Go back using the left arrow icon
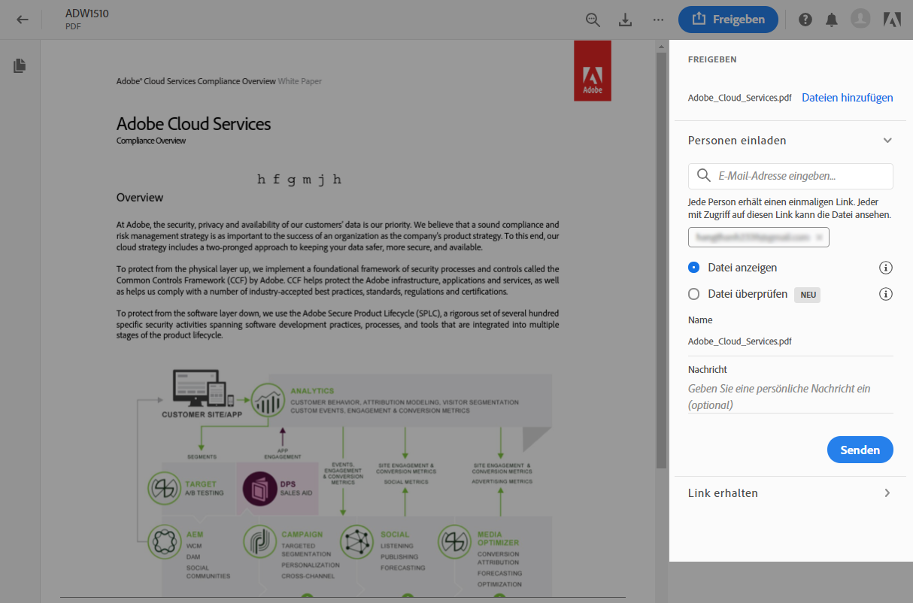 coord(23,20)
